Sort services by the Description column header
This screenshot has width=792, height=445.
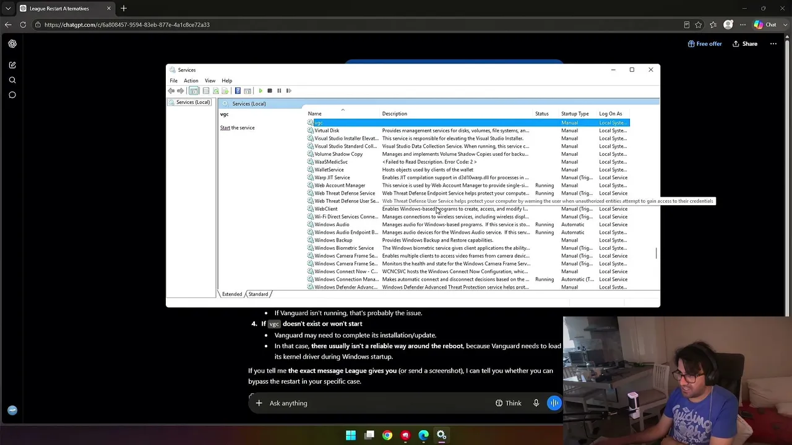[457, 114]
